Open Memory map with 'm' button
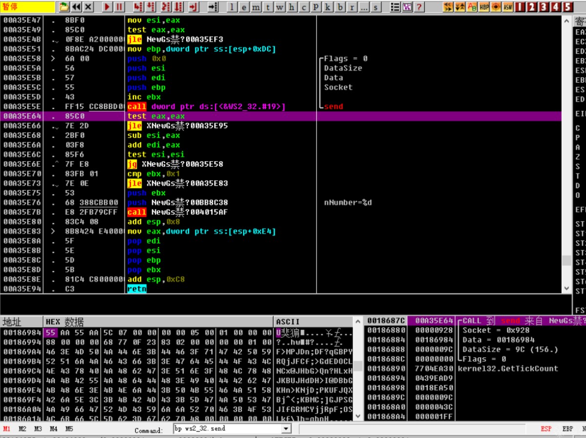Viewport: 586px width, 438px height. pyautogui.click(x=256, y=7)
